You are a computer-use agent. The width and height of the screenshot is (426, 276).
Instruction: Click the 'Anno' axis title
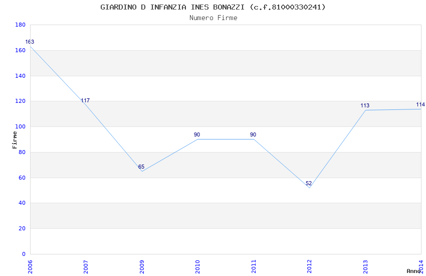pos(413,271)
